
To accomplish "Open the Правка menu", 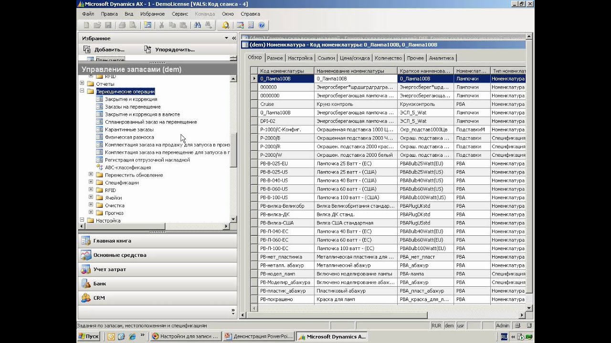I will click(x=109, y=14).
